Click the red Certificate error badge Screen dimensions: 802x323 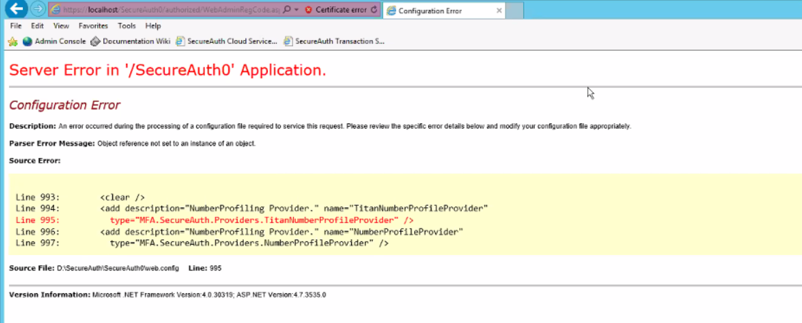[x=336, y=10]
